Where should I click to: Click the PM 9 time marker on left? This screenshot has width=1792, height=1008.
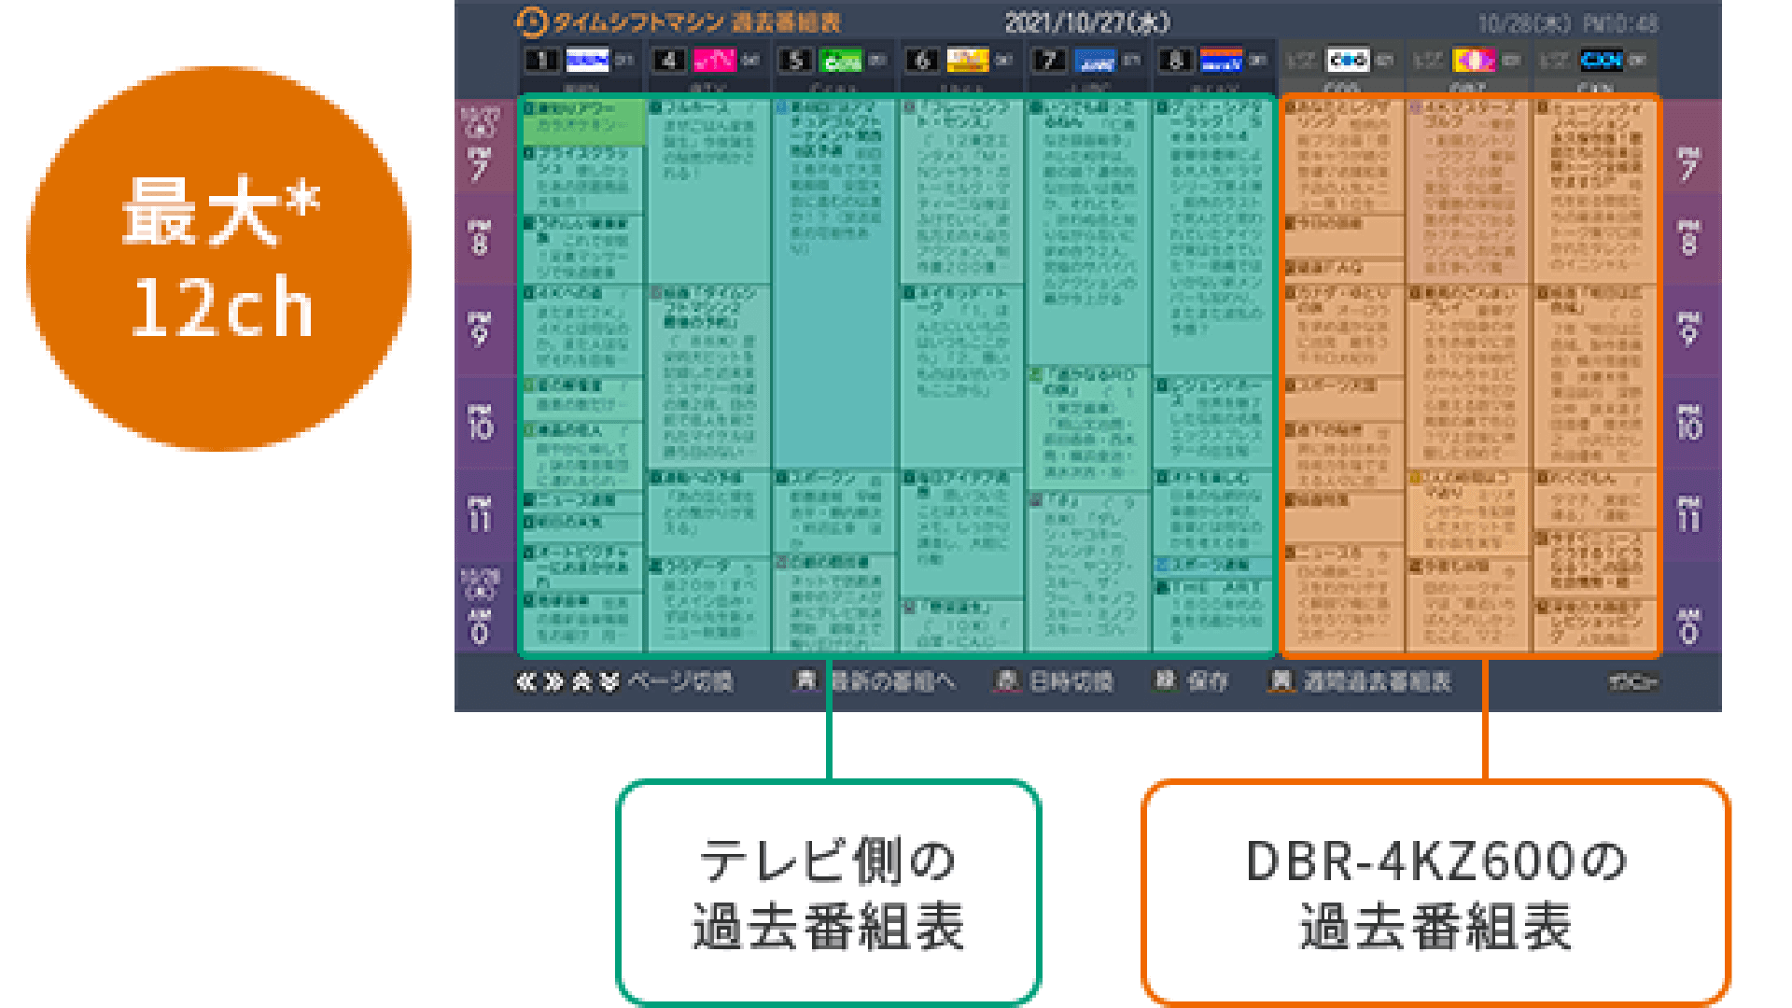pos(479,329)
